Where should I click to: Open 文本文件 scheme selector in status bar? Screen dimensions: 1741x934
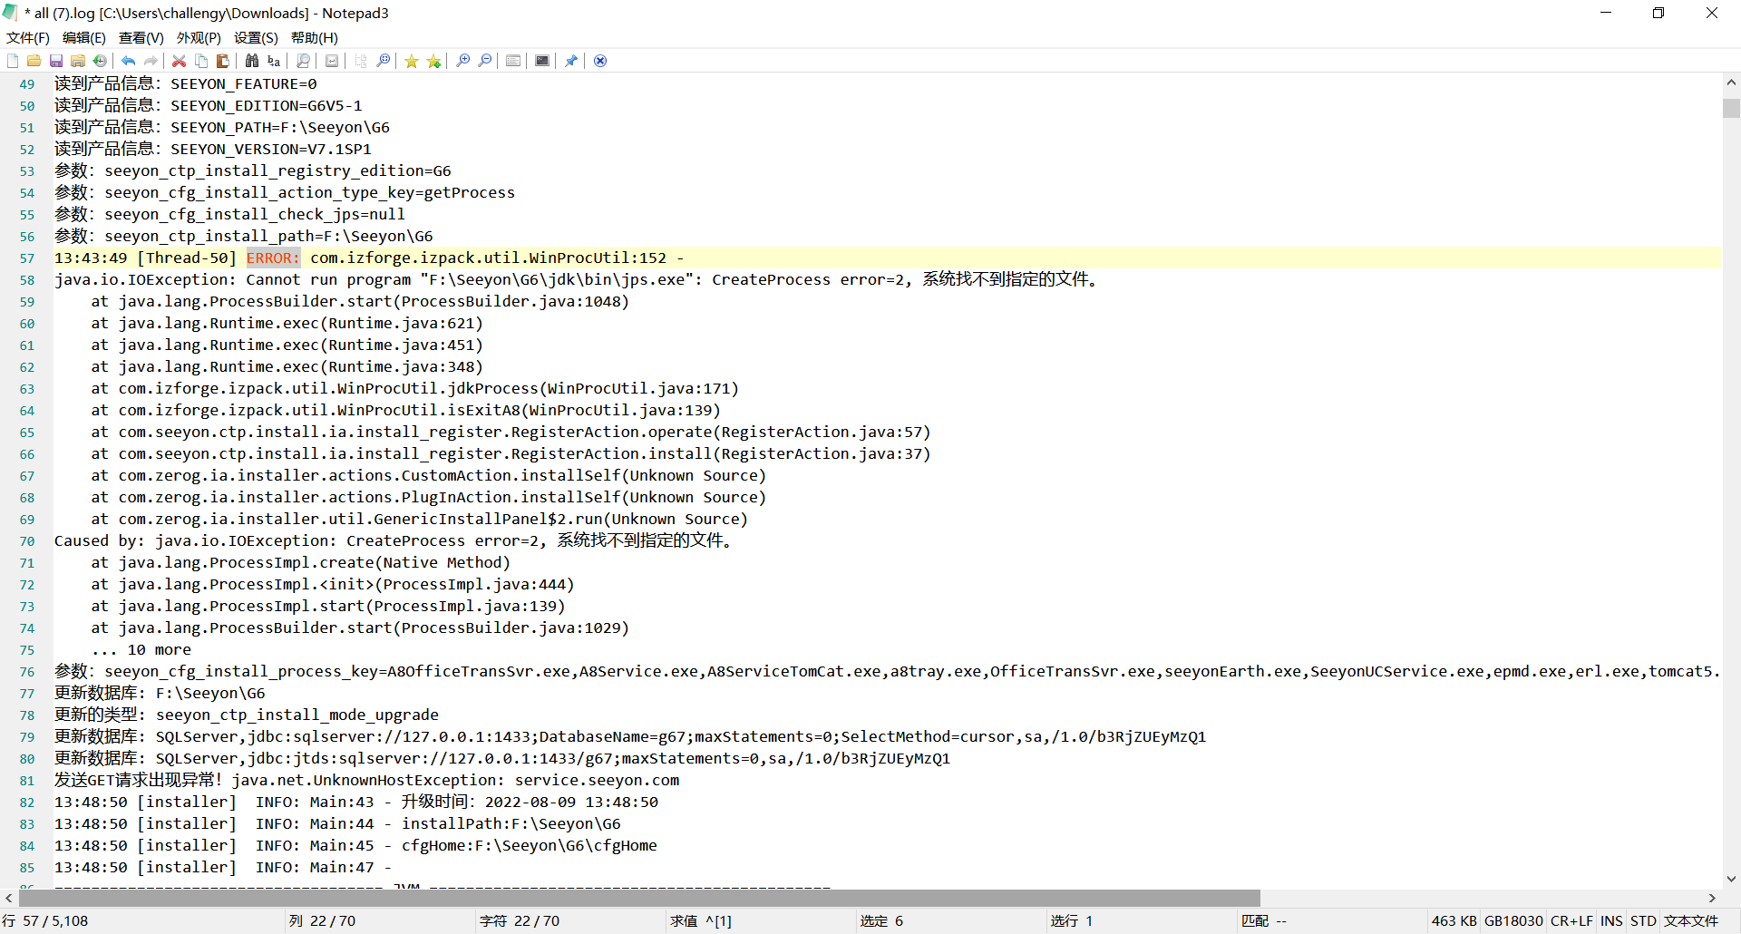pyautogui.click(x=1691, y=920)
